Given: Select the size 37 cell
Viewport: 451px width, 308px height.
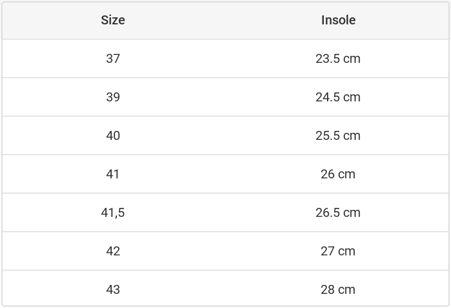Looking at the screenshot, I should pos(113,58).
